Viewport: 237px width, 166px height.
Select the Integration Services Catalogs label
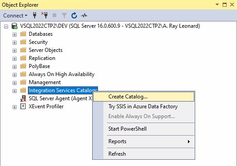point(63,90)
